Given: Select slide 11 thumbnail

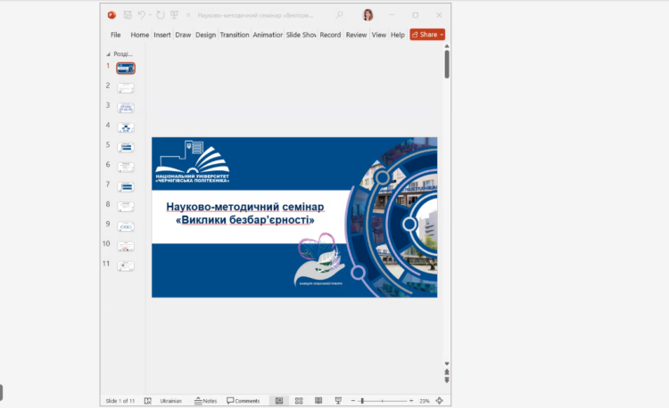Looking at the screenshot, I should point(126,266).
